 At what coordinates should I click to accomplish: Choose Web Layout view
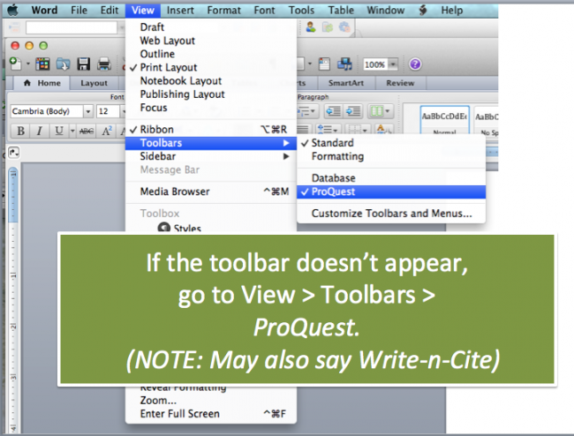pos(211,41)
